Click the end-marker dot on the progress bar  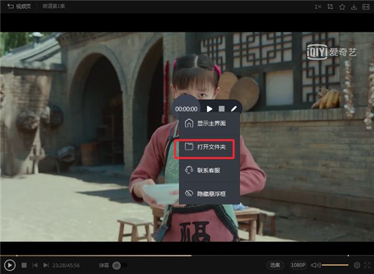[348, 256]
